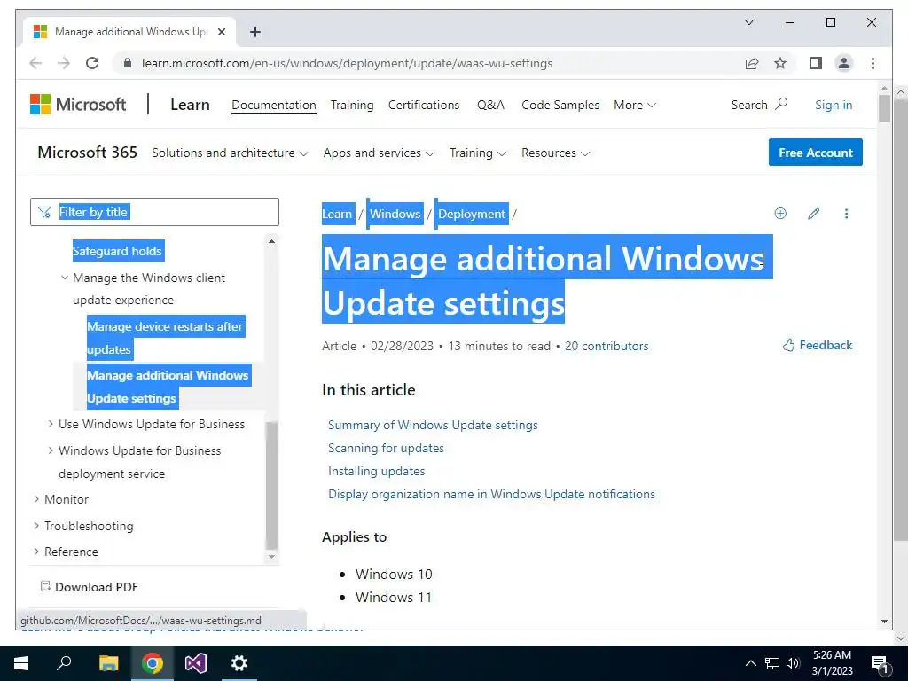The width and height of the screenshot is (908, 681).
Task: Open the Chrome profile avatar
Action: click(844, 63)
